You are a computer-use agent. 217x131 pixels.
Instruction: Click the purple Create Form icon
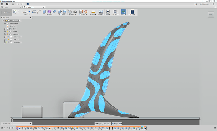click(49, 12)
